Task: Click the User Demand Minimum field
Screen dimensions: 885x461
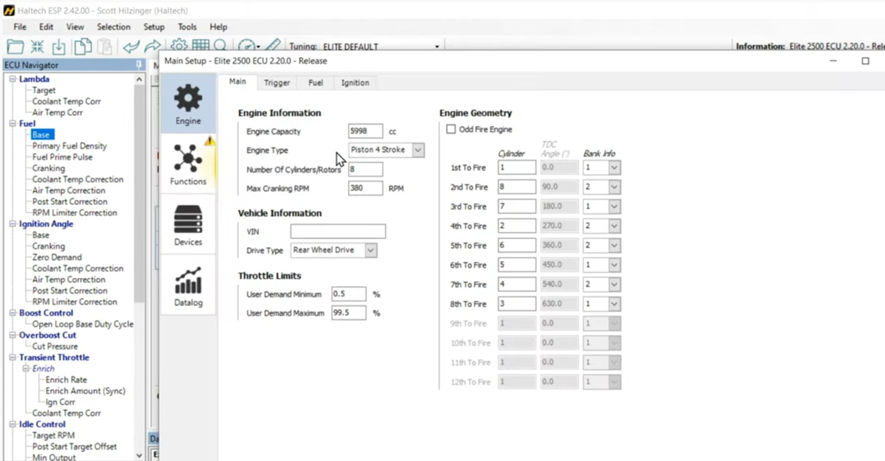Action: tap(349, 294)
